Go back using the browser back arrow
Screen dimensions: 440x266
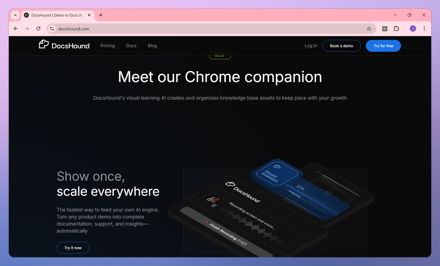pyautogui.click(x=15, y=29)
